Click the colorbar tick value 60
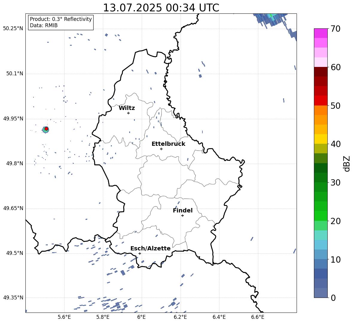This screenshot has width=354, height=323. (x=336, y=67)
